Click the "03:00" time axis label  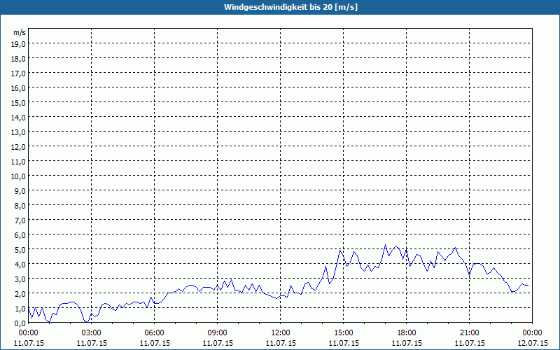tap(92, 333)
